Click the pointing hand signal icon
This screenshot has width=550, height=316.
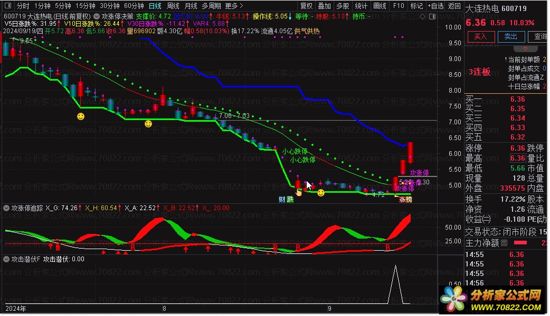point(299,192)
